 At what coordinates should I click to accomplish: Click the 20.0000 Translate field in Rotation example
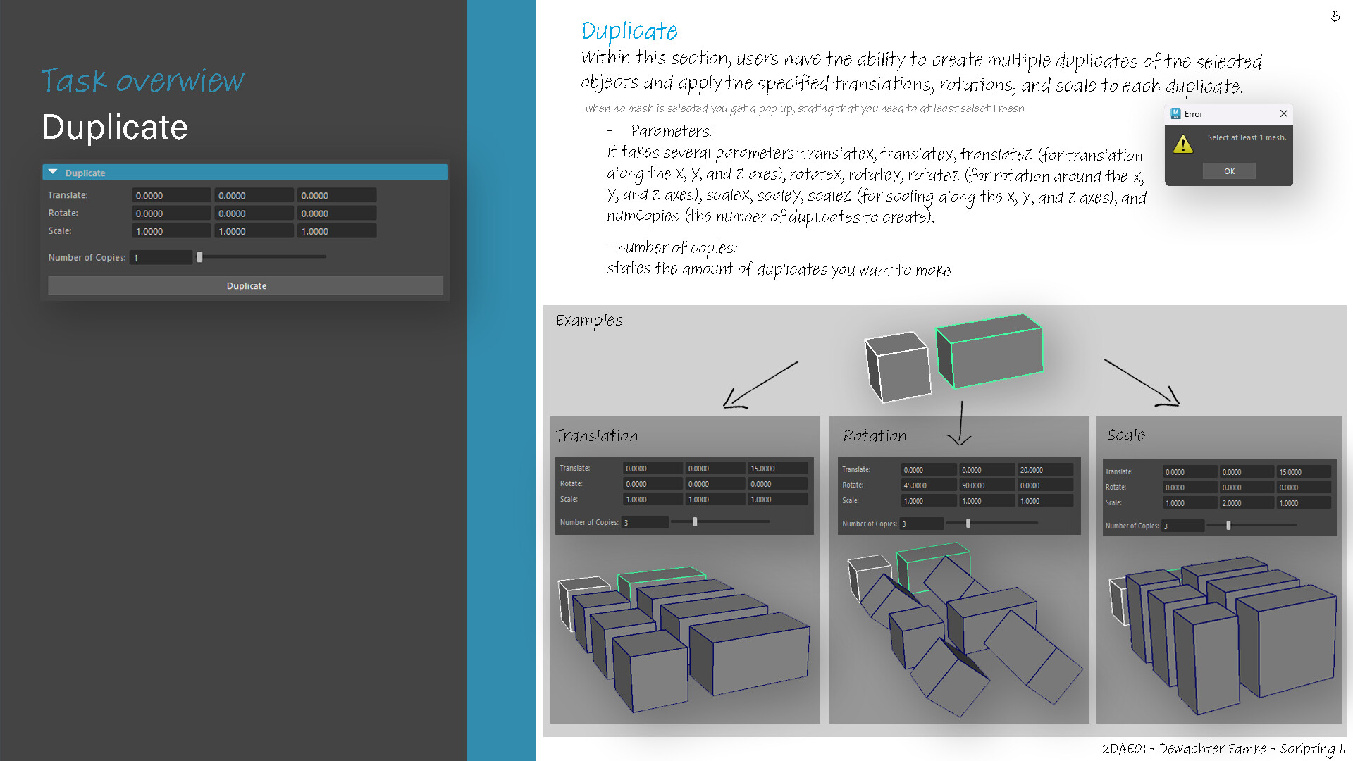coord(1045,469)
